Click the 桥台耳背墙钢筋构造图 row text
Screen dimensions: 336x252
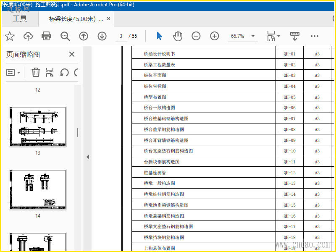pyautogui.click(x=166, y=140)
